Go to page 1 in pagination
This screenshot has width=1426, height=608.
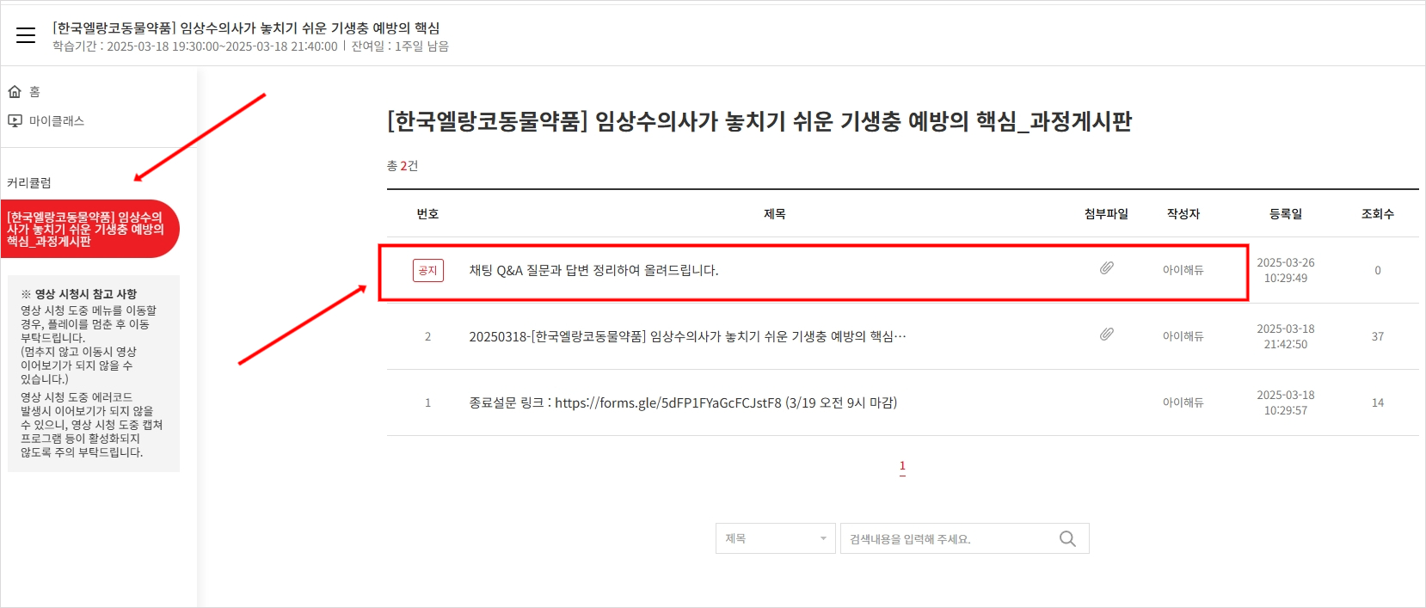(x=902, y=466)
